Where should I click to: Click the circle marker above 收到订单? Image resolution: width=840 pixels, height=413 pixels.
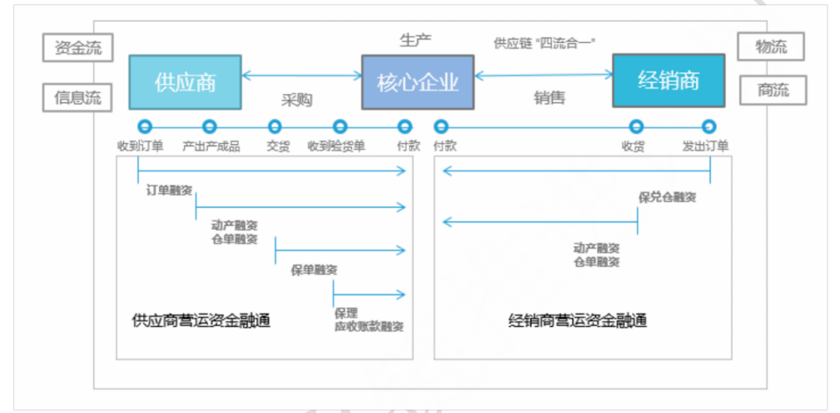(144, 127)
